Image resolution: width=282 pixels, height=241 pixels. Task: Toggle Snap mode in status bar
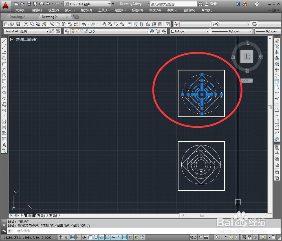[x=67, y=237]
